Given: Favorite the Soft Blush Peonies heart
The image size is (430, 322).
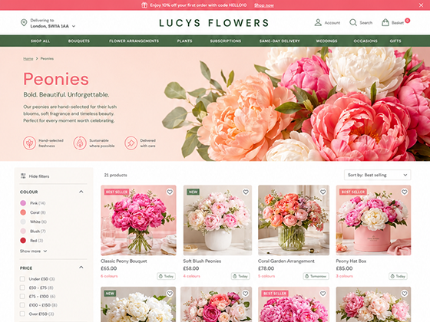Looking at the screenshot, I should point(246,192).
